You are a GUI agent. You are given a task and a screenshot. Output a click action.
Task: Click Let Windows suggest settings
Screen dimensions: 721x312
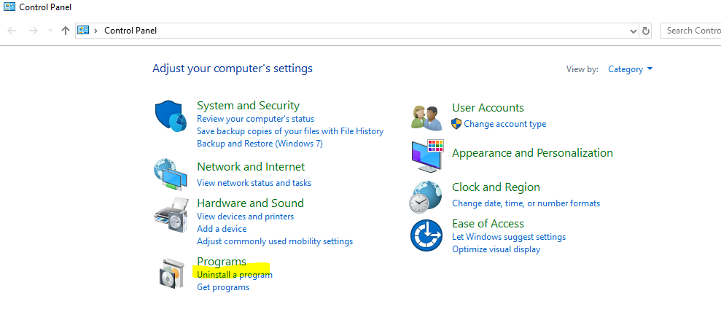pyautogui.click(x=509, y=237)
